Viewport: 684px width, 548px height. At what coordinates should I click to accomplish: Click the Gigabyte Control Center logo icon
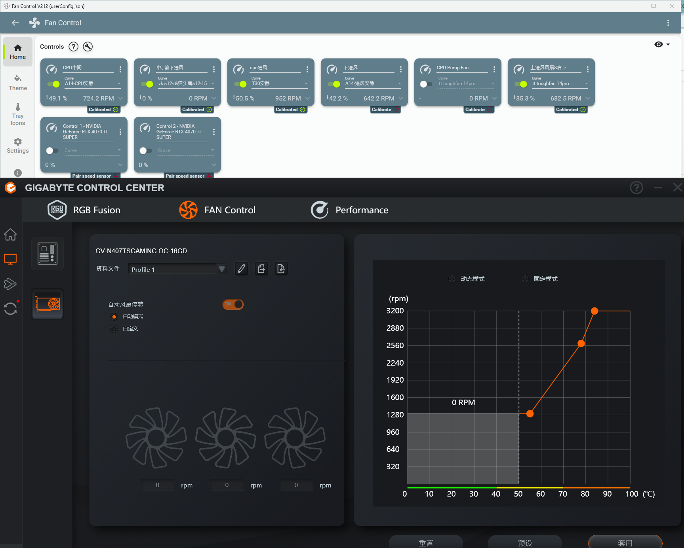[11, 188]
